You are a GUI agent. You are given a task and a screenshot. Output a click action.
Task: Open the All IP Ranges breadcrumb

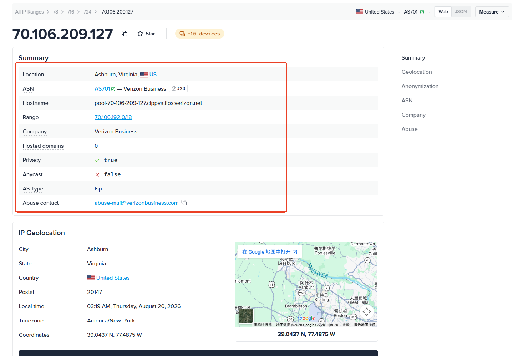(x=30, y=12)
